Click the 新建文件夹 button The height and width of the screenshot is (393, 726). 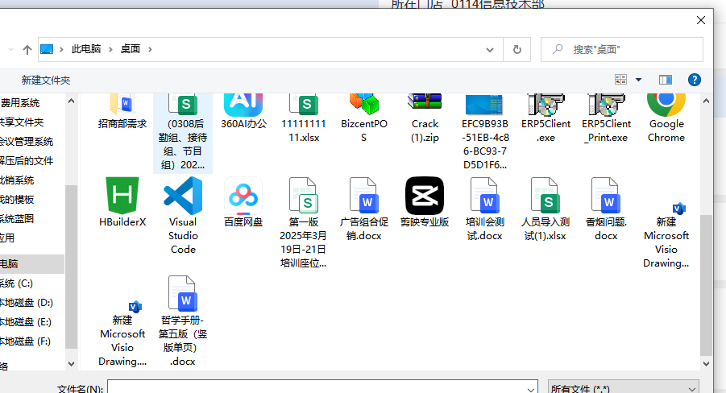tap(46, 81)
